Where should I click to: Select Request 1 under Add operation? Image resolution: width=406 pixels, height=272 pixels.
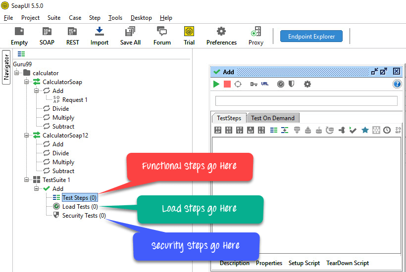tap(75, 100)
